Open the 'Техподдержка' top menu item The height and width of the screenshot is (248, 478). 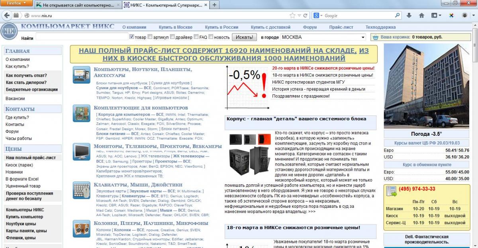coord(380,27)
